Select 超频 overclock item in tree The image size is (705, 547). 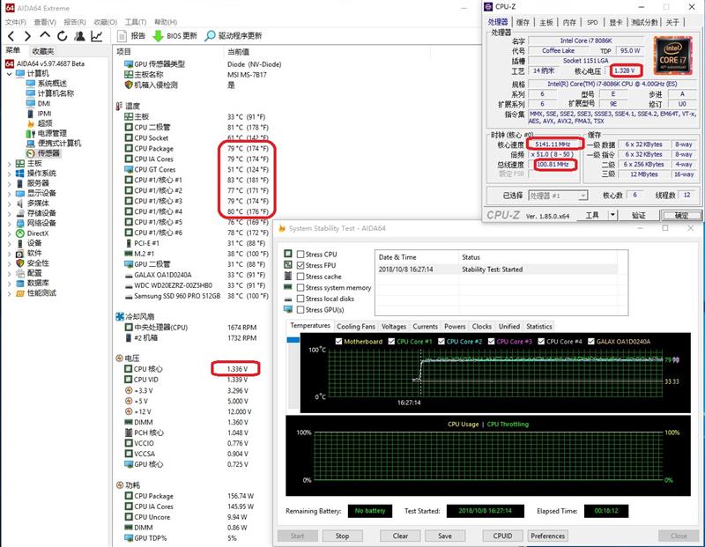[x=40, y=123]
